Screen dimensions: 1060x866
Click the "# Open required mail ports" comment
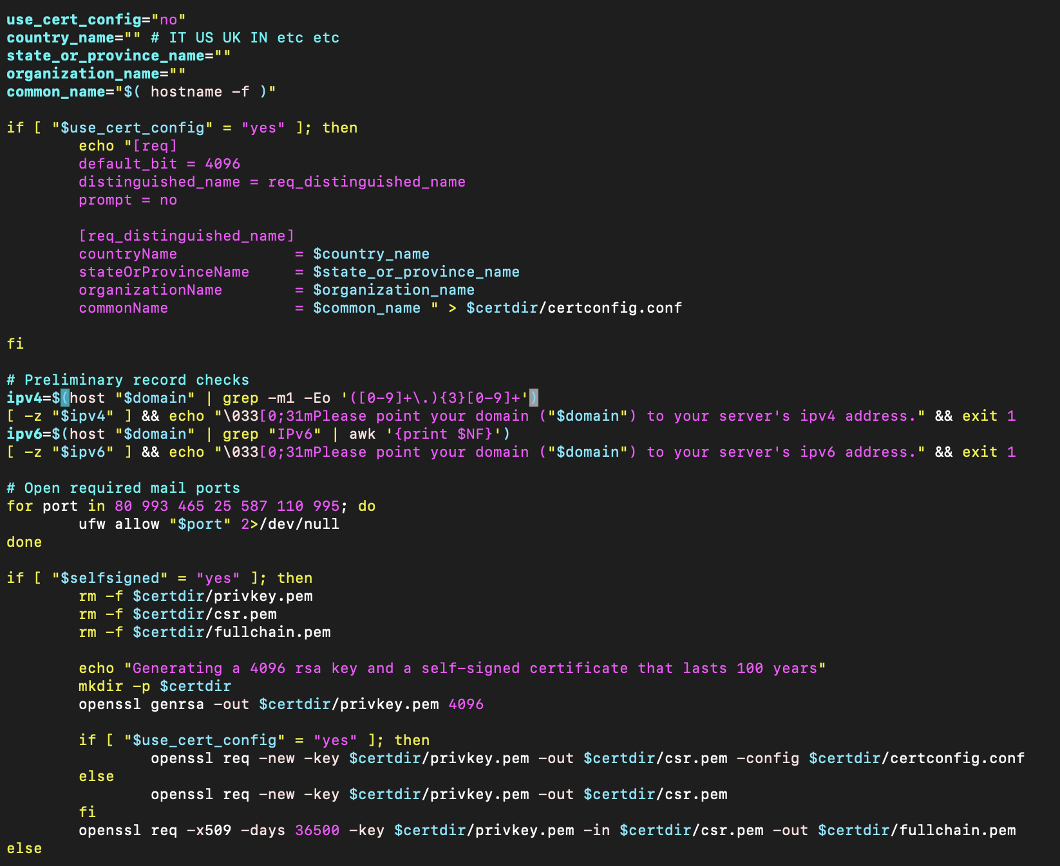click(123, 488)
